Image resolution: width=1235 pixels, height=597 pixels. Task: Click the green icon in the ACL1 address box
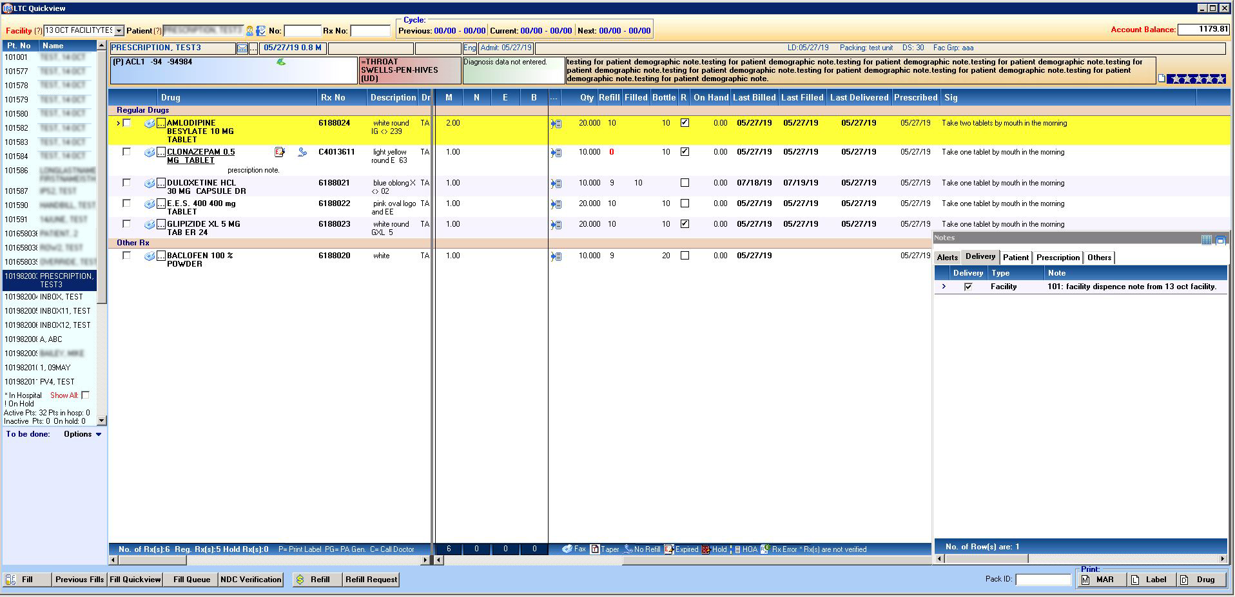281,62
